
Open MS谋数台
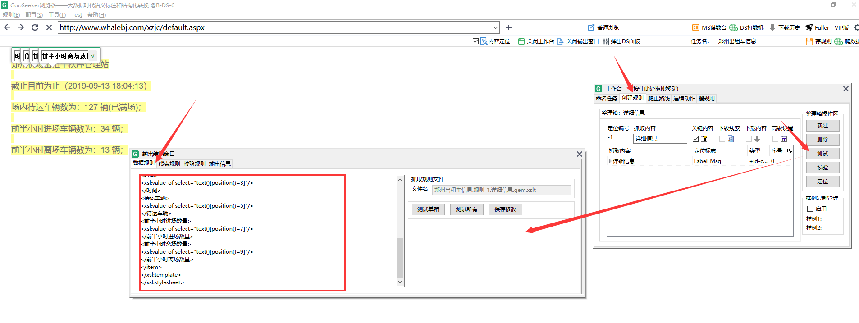(709, 28)
